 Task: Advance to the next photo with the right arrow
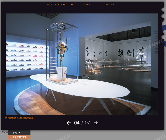(96, 123)
